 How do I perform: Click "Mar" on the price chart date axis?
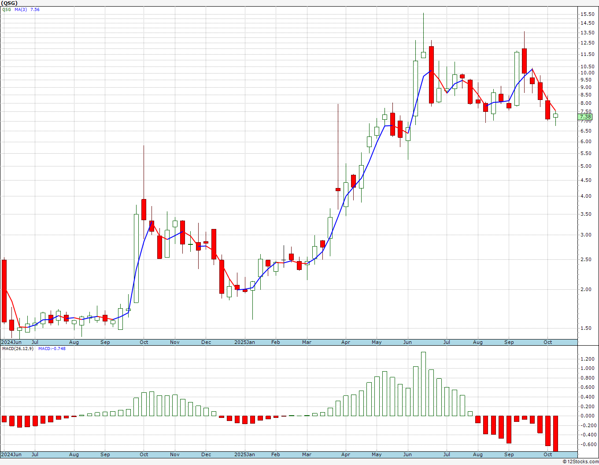point(307,342)
